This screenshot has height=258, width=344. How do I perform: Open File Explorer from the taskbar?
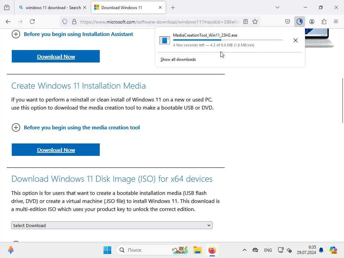click(x=198, y=250)
